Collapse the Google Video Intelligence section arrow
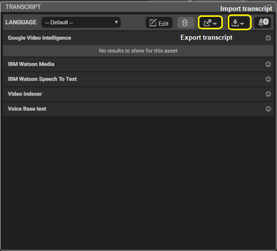This screenshot has width=277, height=251. click(x=268, y=38)
